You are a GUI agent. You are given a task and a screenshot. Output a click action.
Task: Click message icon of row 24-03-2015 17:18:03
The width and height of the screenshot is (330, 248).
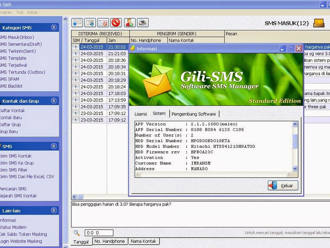pos(76,93)
